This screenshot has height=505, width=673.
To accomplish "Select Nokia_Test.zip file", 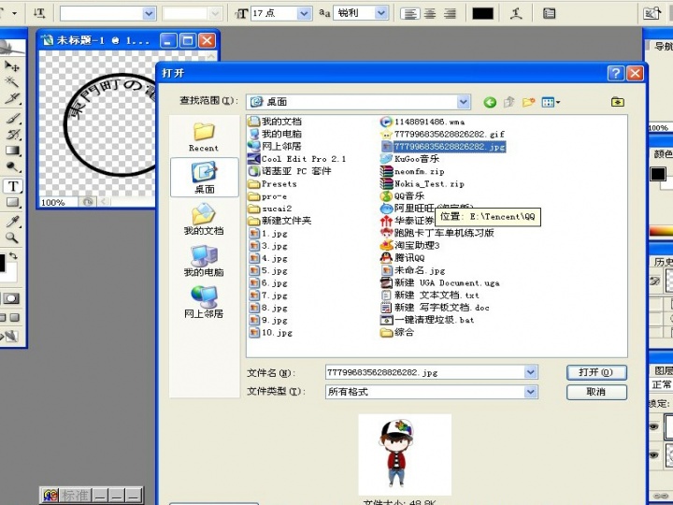I will [422, 184].
